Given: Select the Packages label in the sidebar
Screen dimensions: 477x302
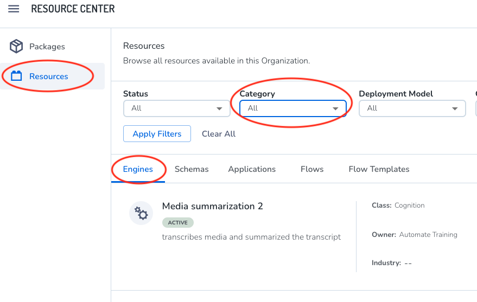Looking at the screenshot, I should point(47,47).
